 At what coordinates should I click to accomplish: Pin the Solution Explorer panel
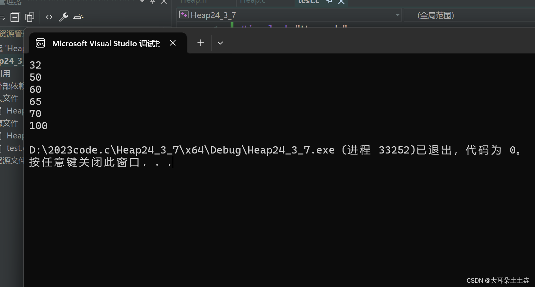pos(153,2)
